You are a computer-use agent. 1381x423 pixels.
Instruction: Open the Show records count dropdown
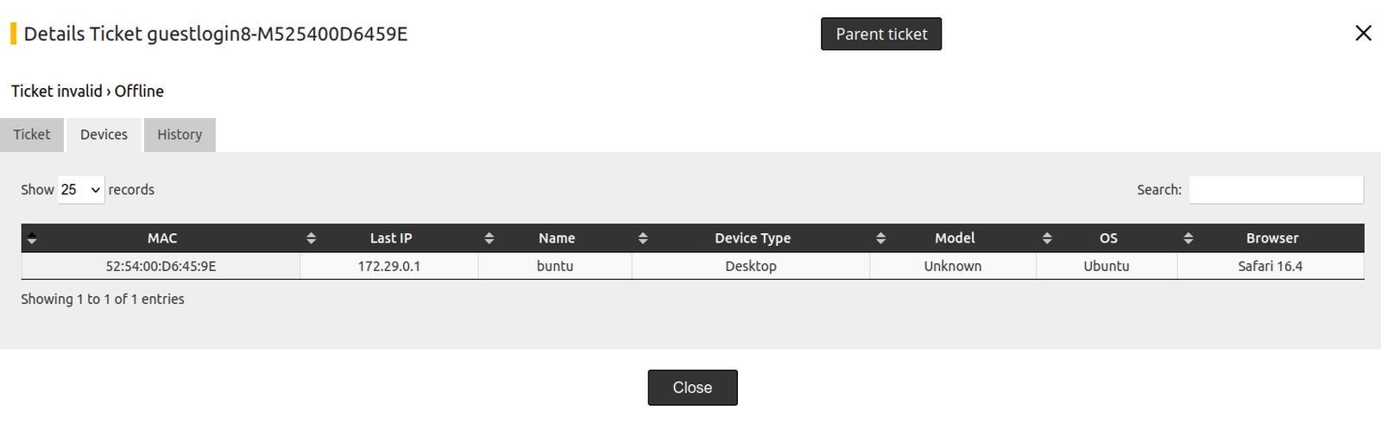[x=81, y=190]
